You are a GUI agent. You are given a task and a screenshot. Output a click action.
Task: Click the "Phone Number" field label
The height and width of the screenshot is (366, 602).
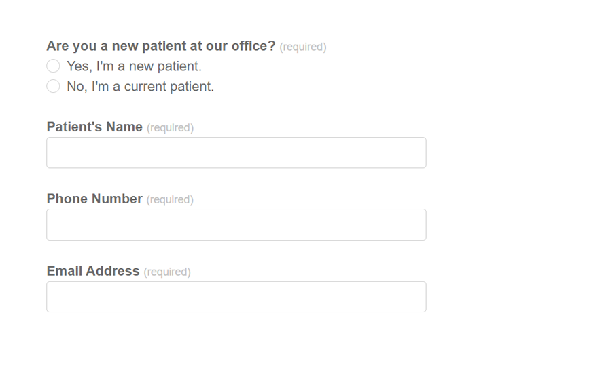(94, 199)
